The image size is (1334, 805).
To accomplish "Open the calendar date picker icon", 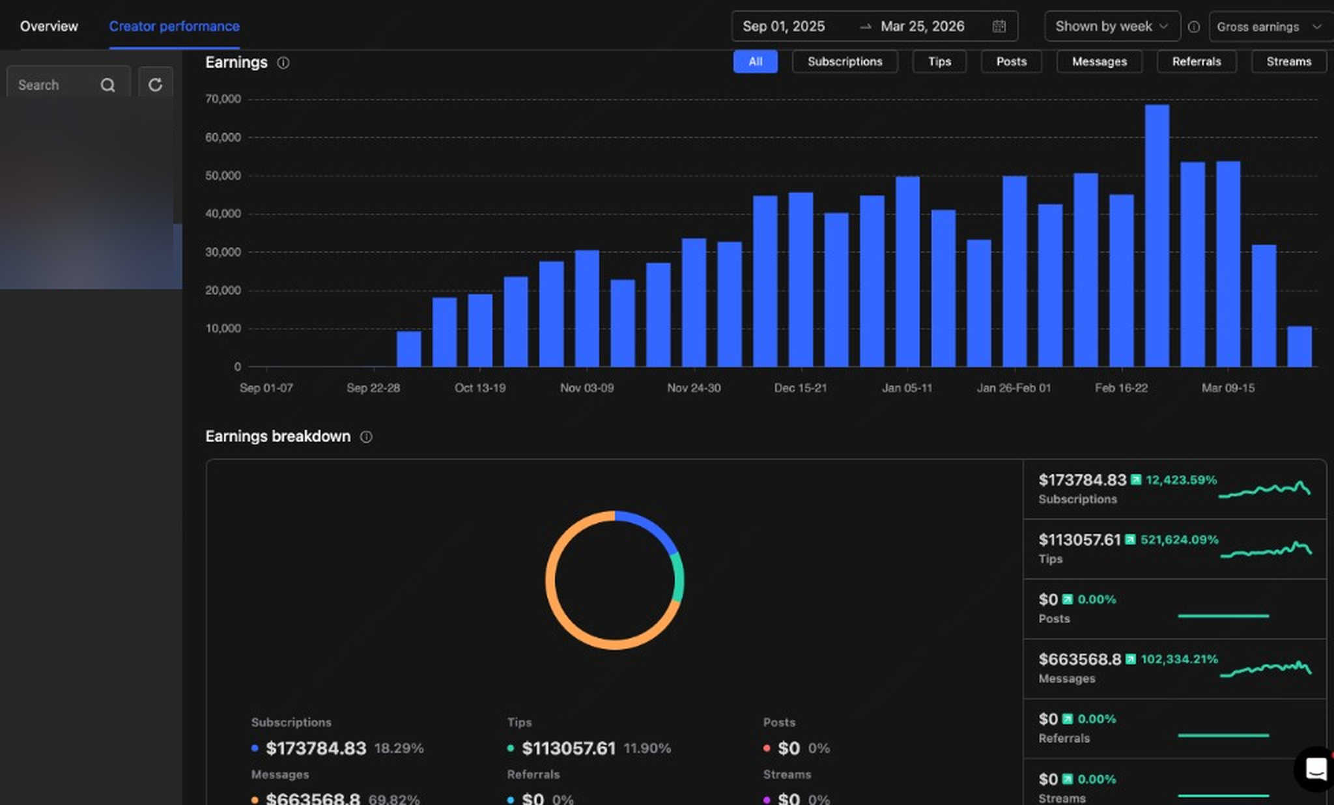I will point(1000,26).
